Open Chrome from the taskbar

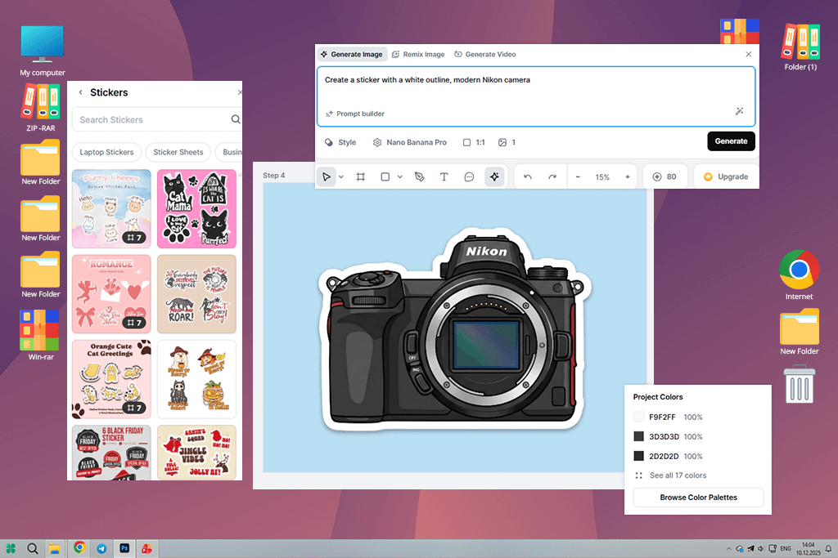[x=79, y=547]
